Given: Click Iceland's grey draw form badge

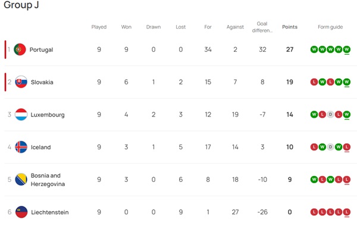Looking at the screenshot, I should (x=330, y=147).
